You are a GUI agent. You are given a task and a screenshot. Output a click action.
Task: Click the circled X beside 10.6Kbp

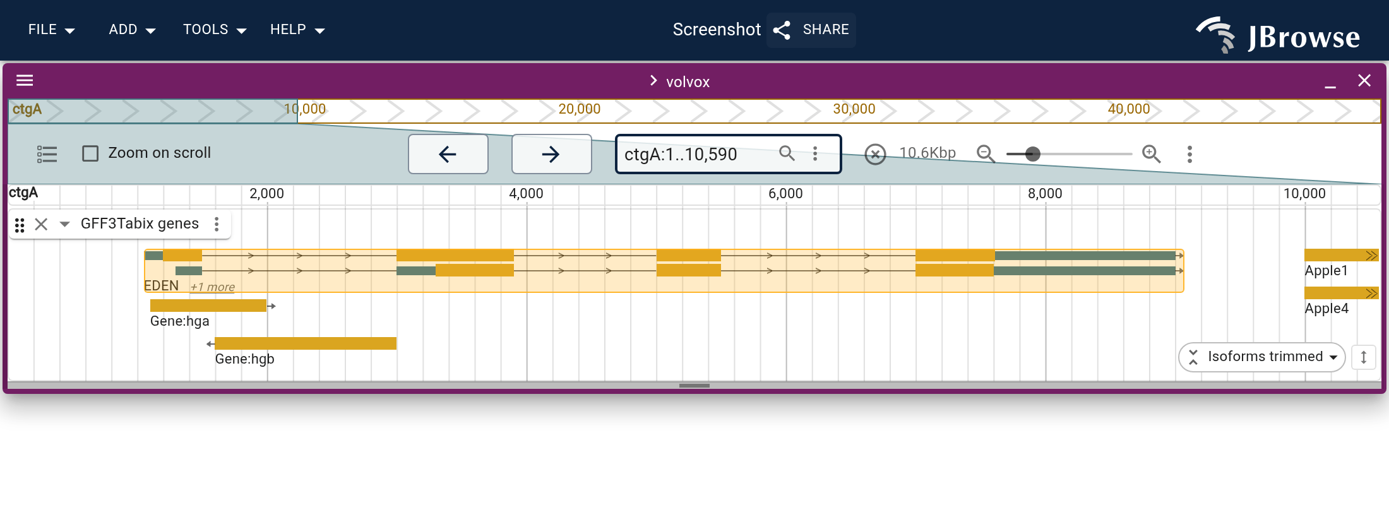875,154
